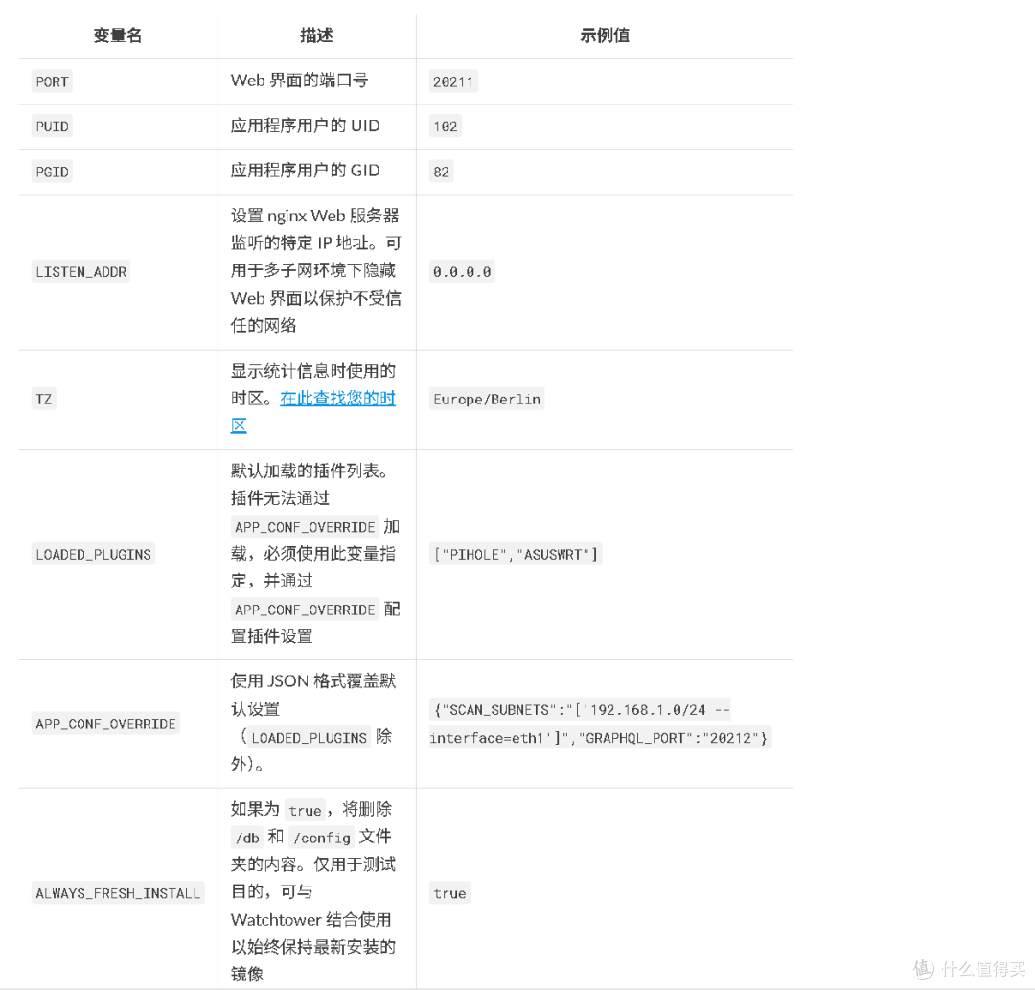The height and width of the screenshot is (990, 1035).
Task: Click the example value 20211
Action: (x=453, y=81)
